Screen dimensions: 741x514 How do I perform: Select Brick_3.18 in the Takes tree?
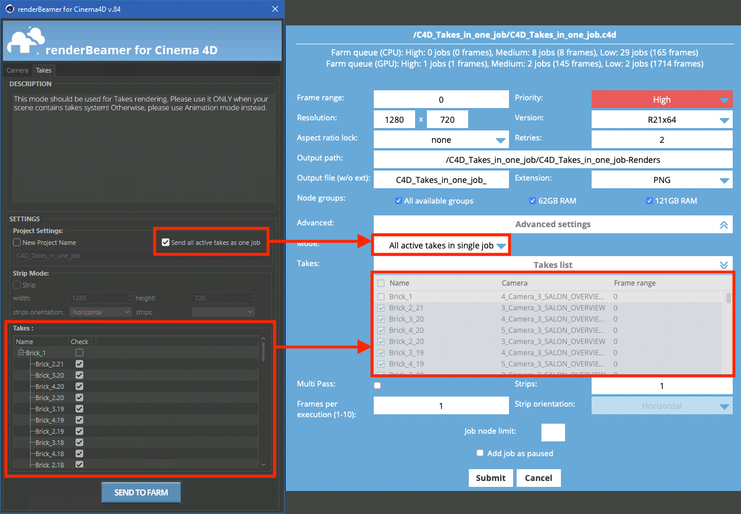click(50, 443)
